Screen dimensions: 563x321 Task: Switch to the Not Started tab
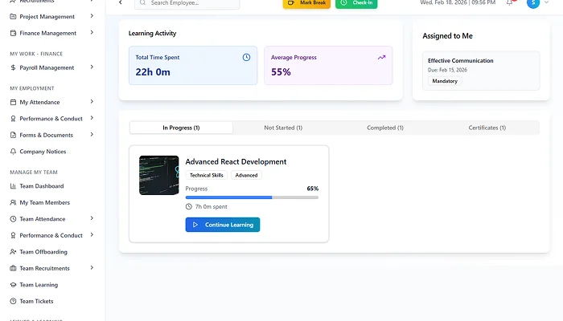click(x=283, y=128)
